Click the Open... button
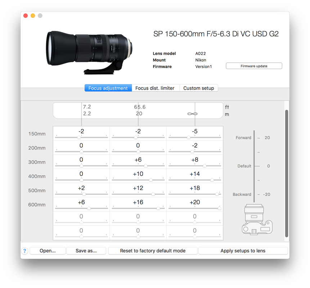 click(x=48, y=251)
